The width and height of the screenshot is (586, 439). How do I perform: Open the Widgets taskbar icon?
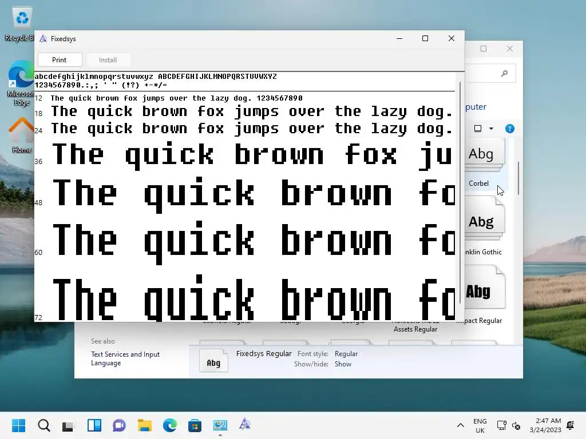coord(94,425)
